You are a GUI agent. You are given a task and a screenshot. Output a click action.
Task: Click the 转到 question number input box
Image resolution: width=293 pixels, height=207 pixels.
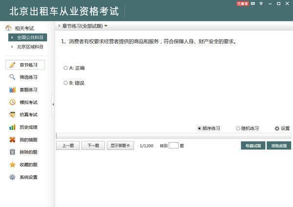173,146
